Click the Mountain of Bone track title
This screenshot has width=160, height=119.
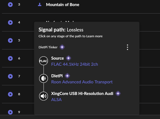click(x=63, y=5)
